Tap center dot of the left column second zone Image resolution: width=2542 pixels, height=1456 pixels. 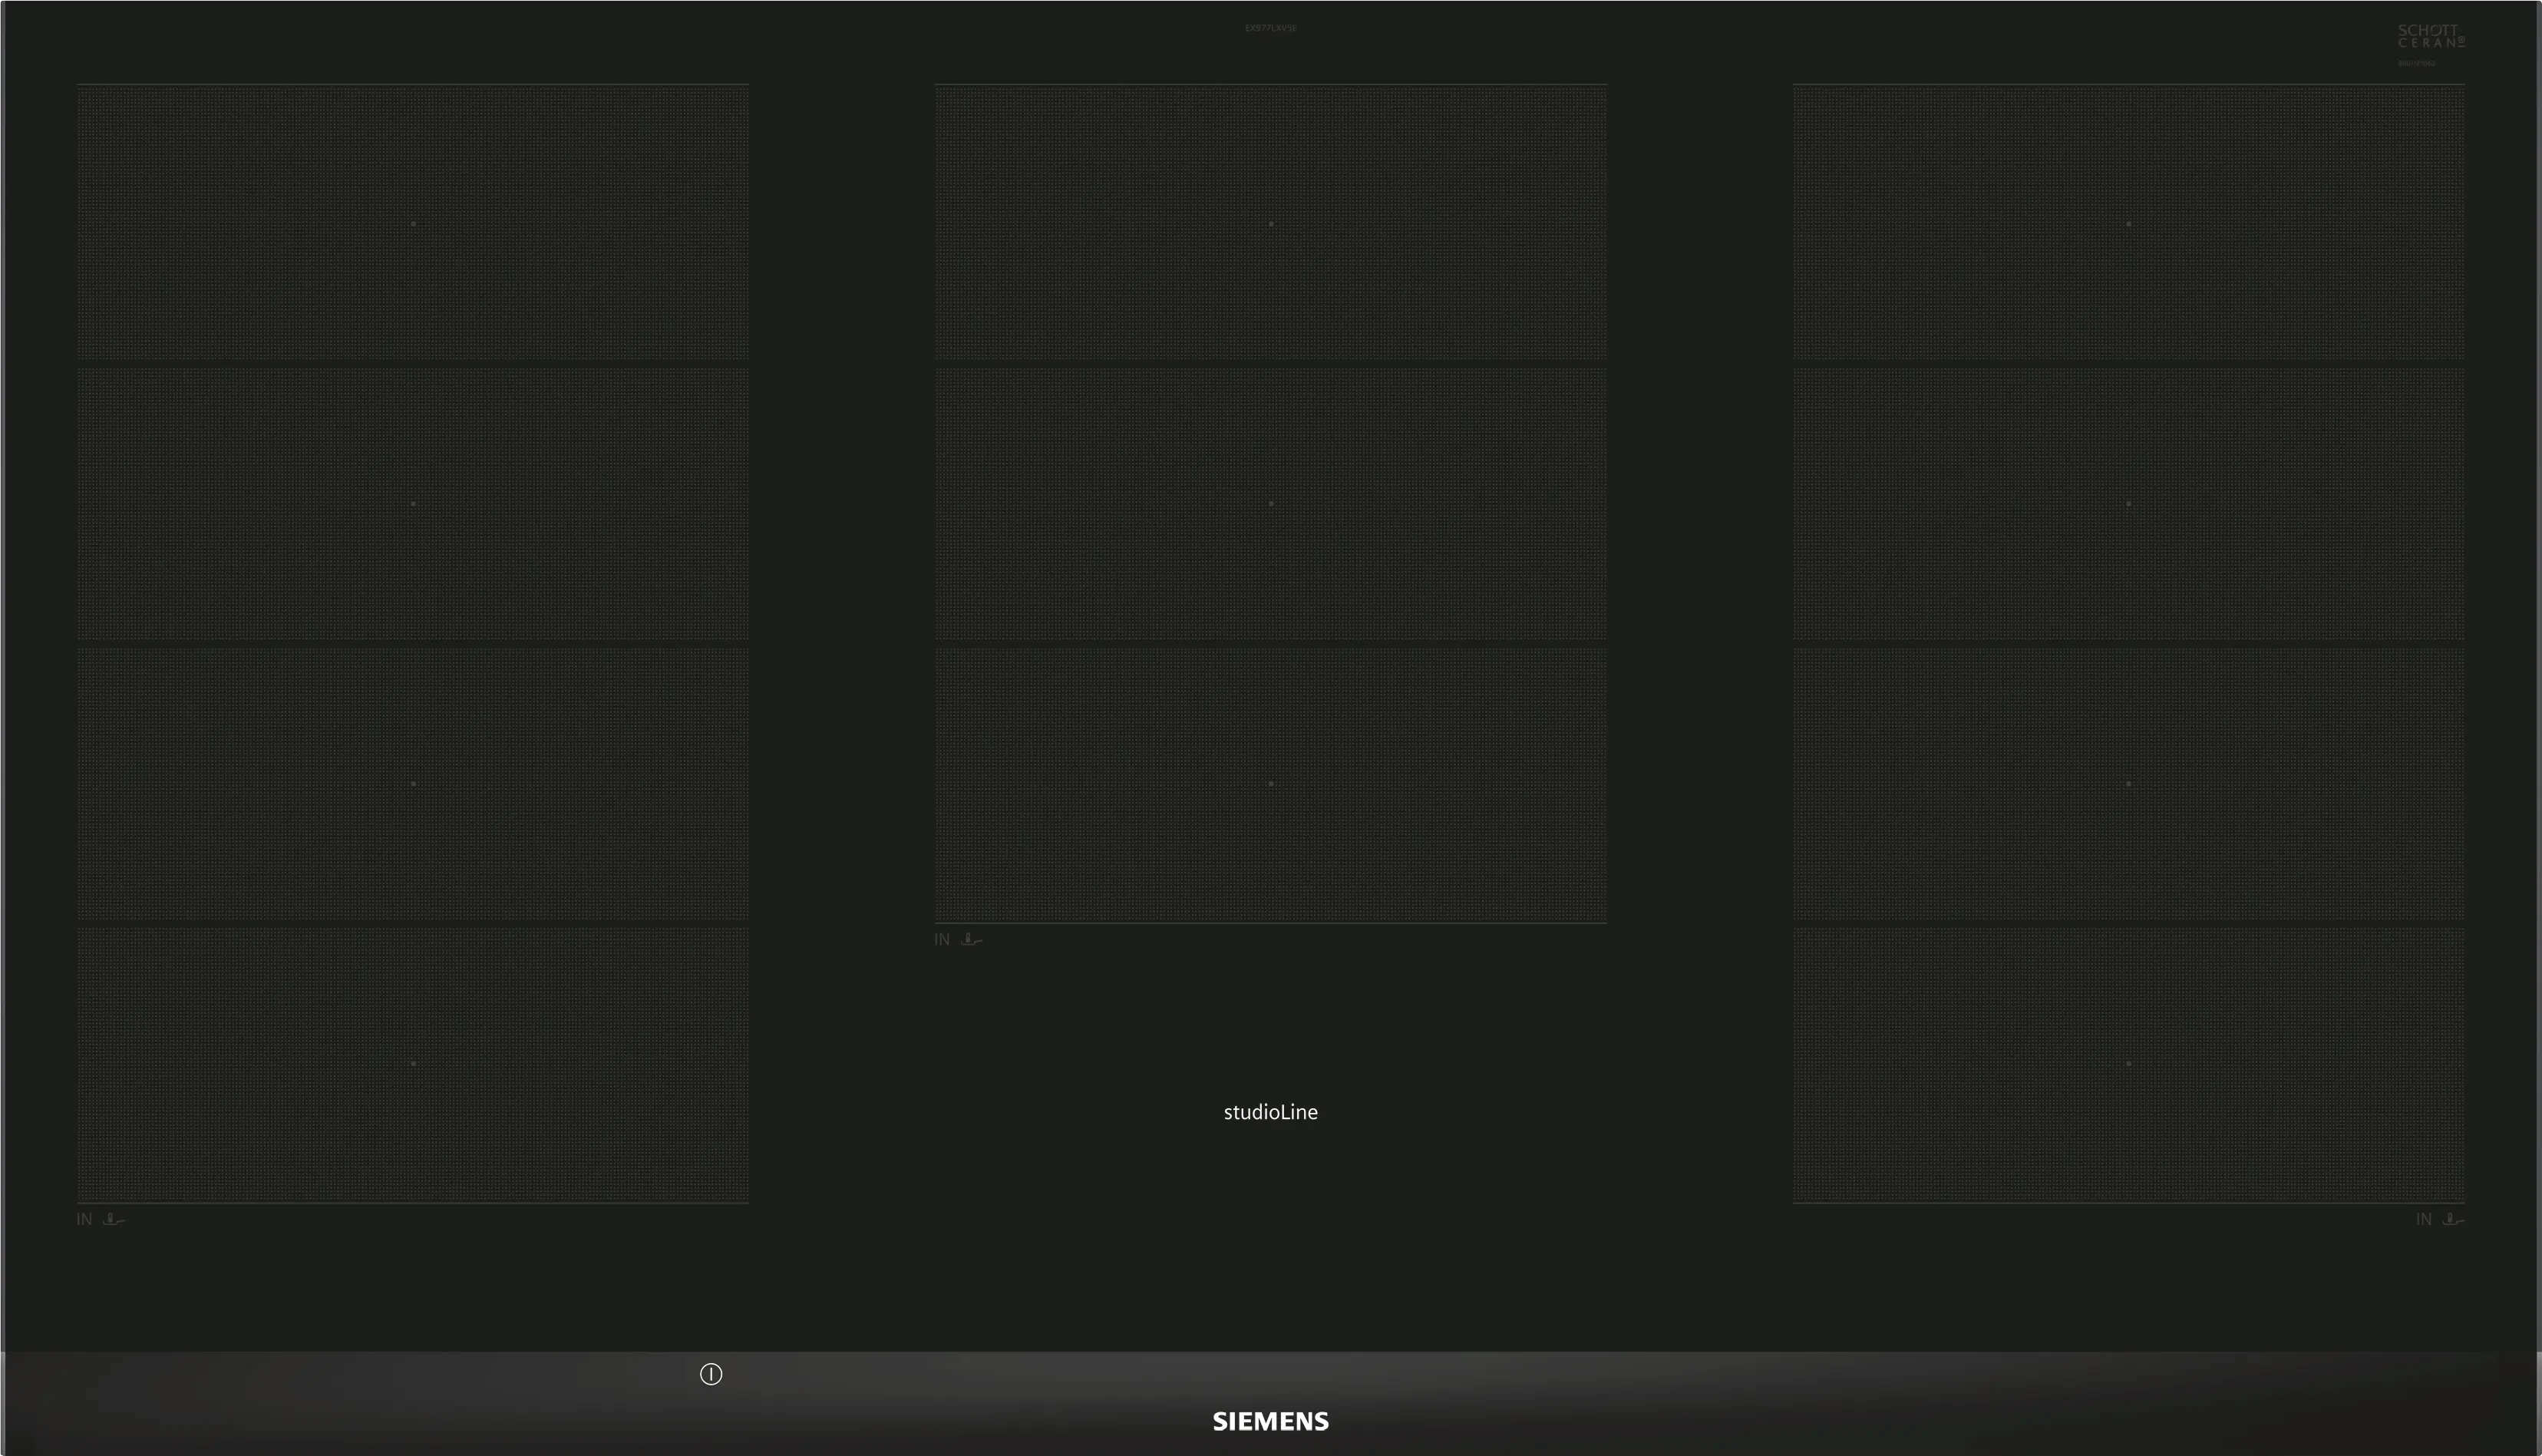(413, 504)
